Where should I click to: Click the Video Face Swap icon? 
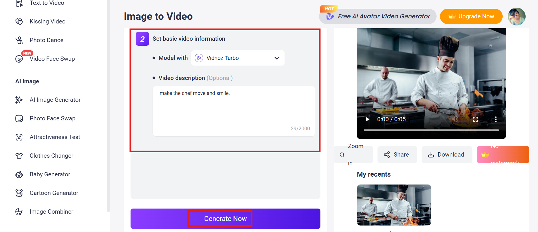click(19, 59)
